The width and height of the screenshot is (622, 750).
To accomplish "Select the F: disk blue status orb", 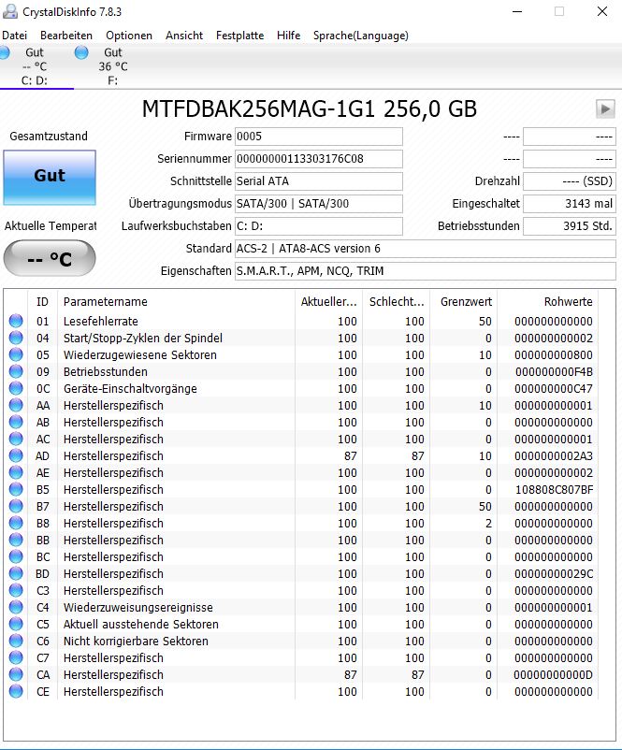I will 81,52.
